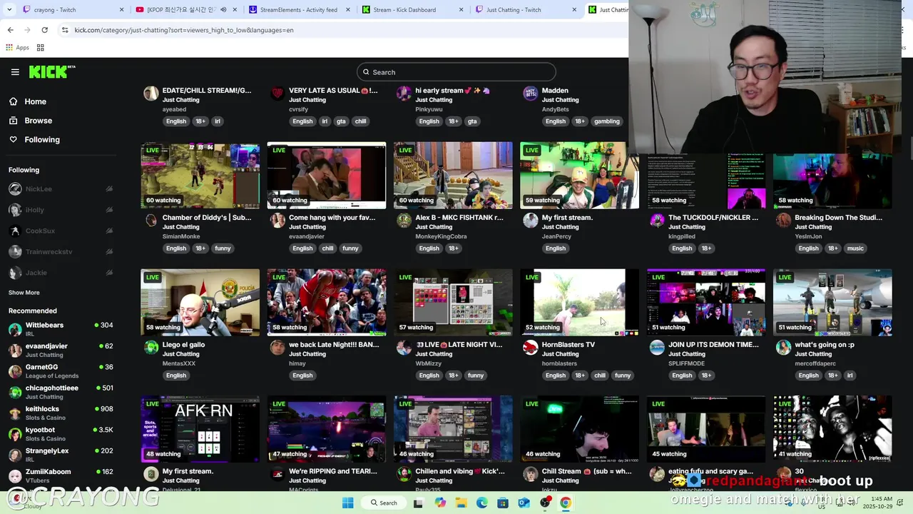This screenshot has width=913, height=514.
Task: Open the Chrome tab search dropdown arrow
Action: pyautogui.click(x=9, y=10)
